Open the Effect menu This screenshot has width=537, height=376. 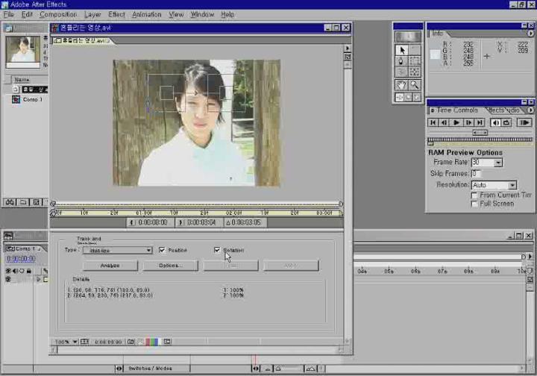pos(117,14)
